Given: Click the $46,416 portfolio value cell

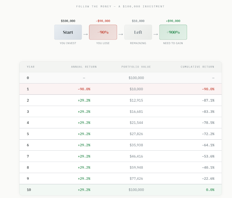Looking at the screenshot, I should pyautogui.click(x=136, y=156).
